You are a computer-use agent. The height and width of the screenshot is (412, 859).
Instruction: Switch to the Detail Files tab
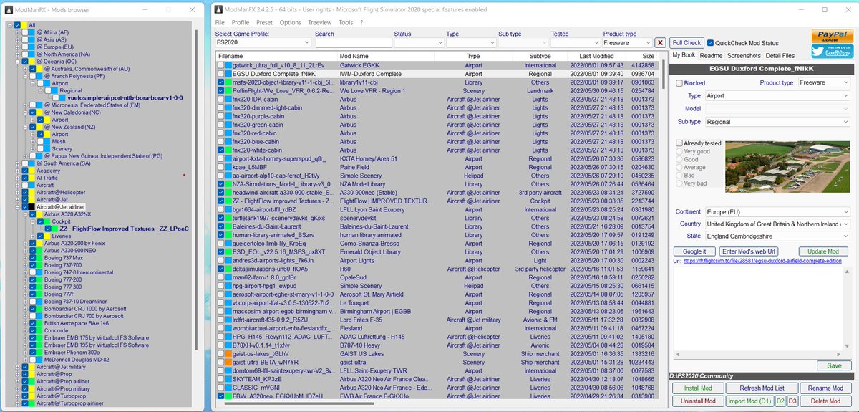coord(780,55)
